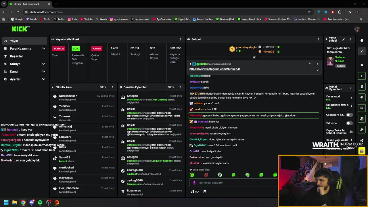Image resolution: width=368 pixels, height=207 pixels.
Task: Open Yayıncı Paneli | Kick bookmark
Action: click(249, 19)
